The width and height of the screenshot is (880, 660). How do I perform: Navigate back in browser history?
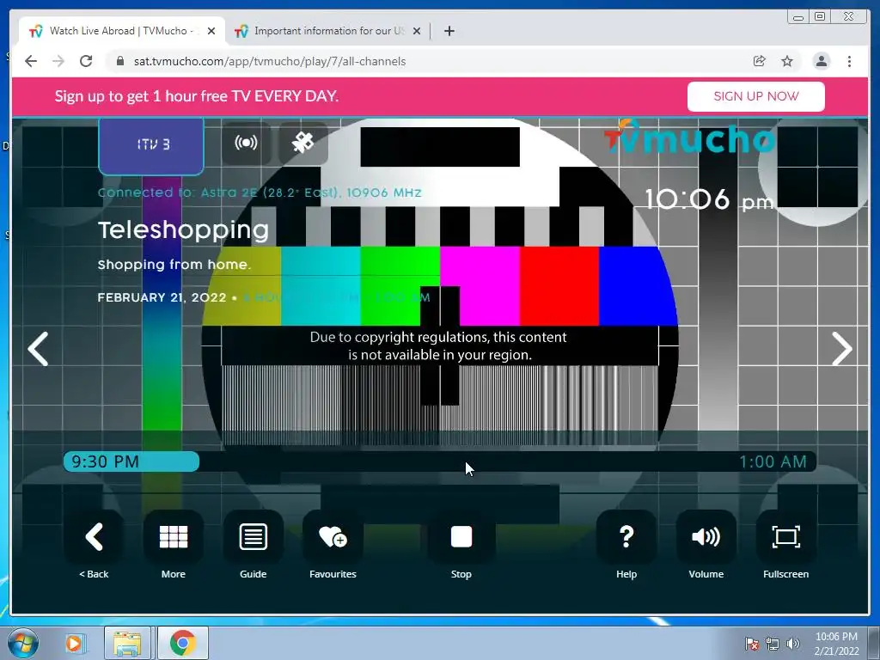[31, 61]
